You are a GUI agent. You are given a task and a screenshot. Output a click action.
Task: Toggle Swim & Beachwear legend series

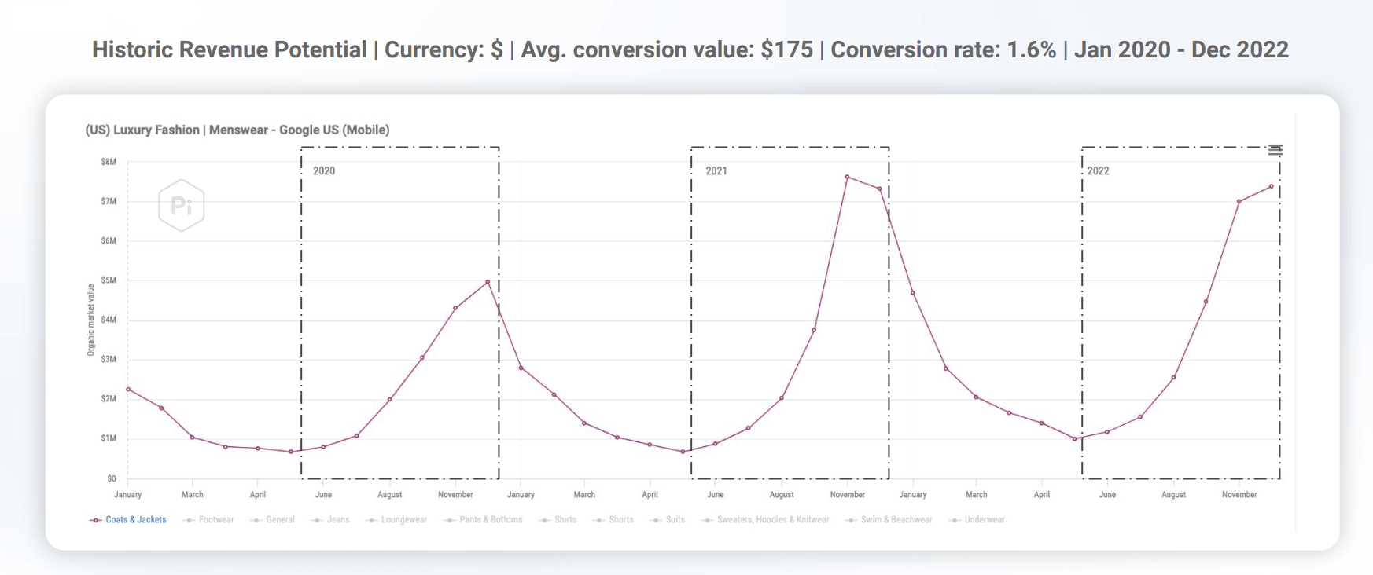tap(889, 520)
